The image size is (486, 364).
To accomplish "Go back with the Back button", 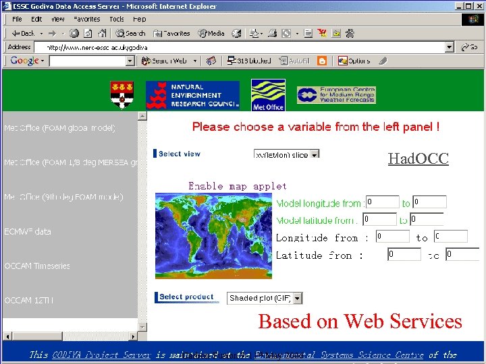I will 23,33.
